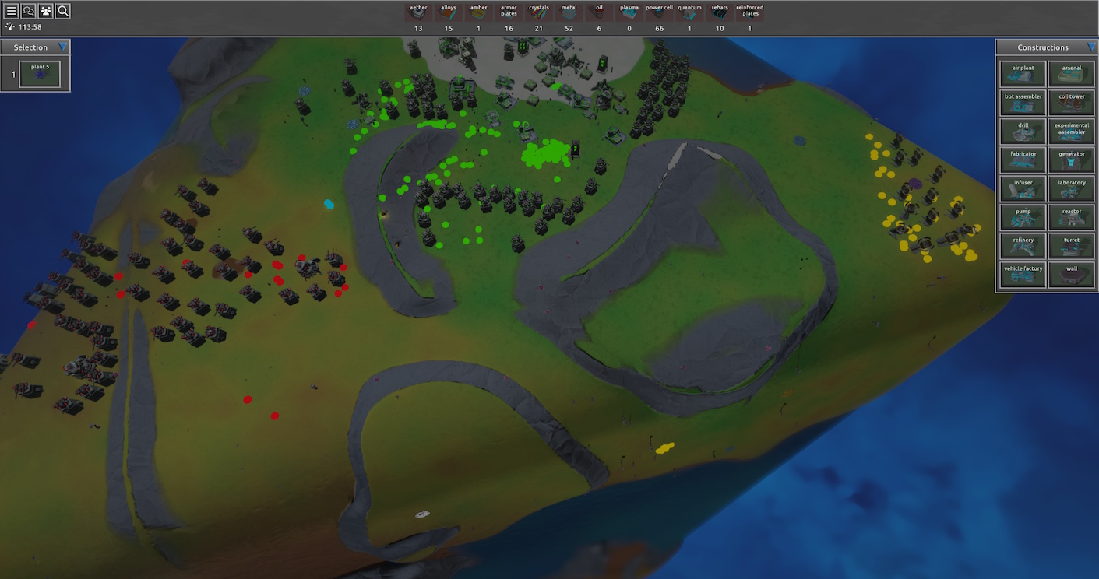Viewport: 1099px width, 579px height.
Task: Select the search magnifier icon
Action: (x=62, y=11)
